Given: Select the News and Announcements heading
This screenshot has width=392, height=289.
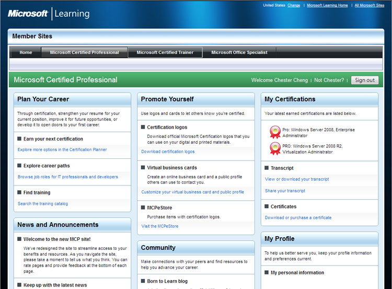Looking at the screenshot, I should coord(57,225).
